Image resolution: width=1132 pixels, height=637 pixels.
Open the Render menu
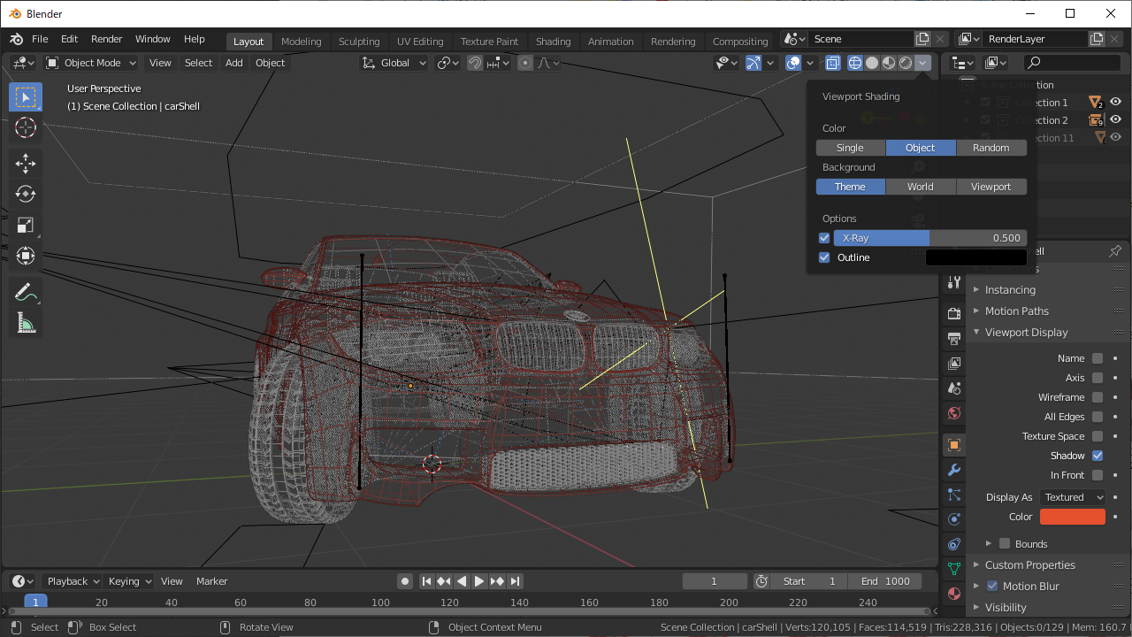tap(106, 39)
